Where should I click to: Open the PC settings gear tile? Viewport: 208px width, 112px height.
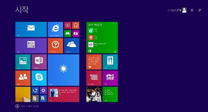click(x=43, y=90)
